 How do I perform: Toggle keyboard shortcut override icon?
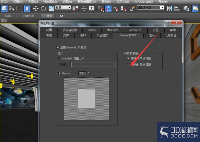point(91,9)
